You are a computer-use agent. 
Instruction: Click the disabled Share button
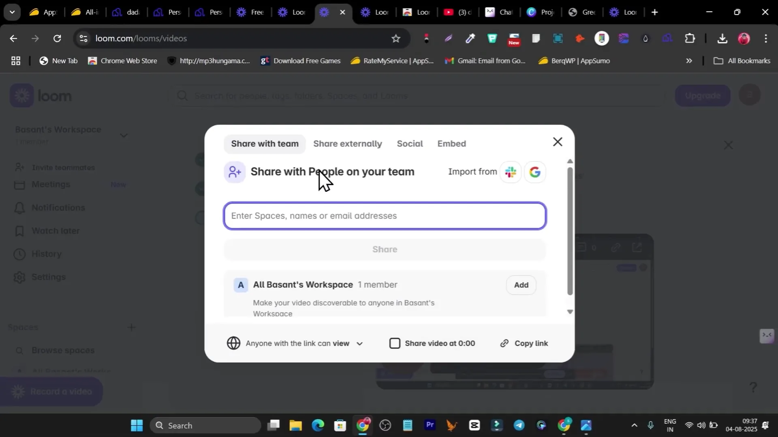pos(385,249)
